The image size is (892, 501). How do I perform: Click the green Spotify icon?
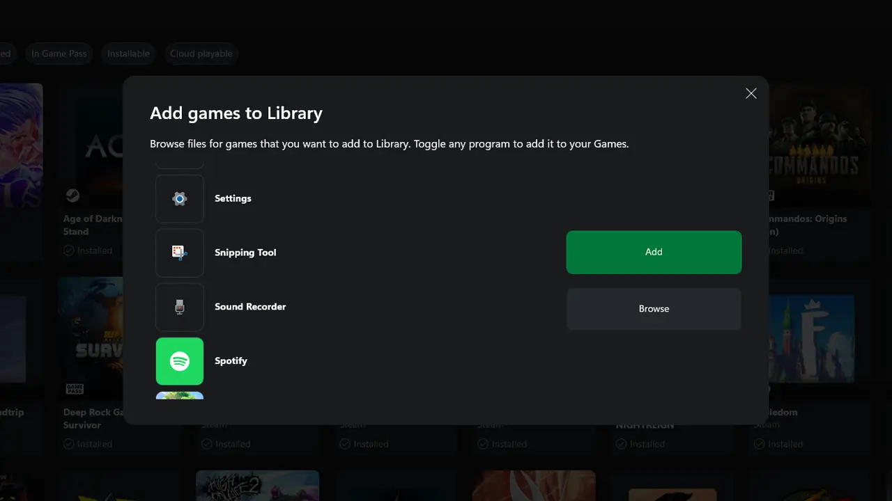point(180,361)
